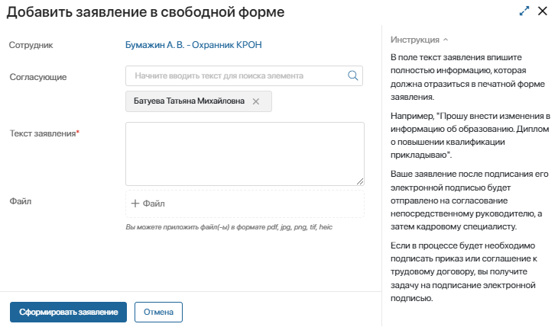Close the free-form application dialog
558x327 pixels.
543,11
